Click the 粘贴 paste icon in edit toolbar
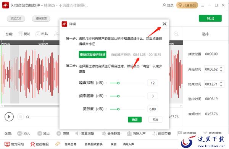229x149 pixels. coord(38,34)
